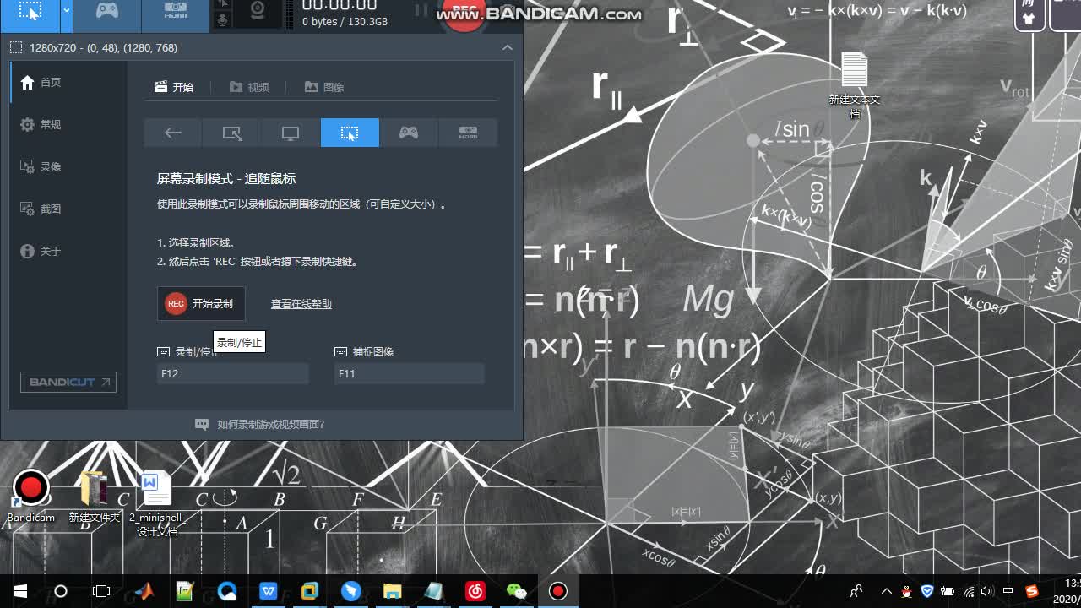This screenshot has width=1081, height=608.
Task: Open WeChat from the taskbar
Action: tap(516, 591)
